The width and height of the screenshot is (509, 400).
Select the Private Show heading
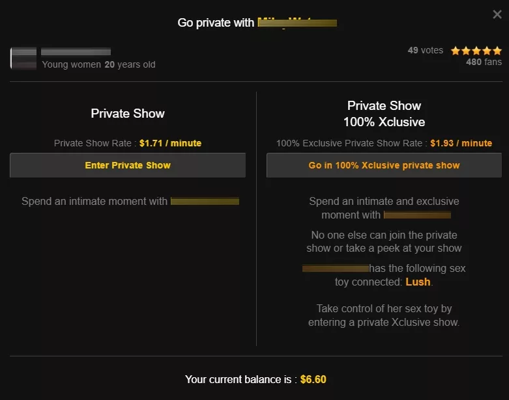click(x=128, y=113)
